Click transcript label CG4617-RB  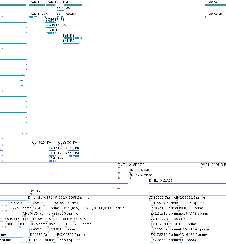pyautogui.click(x=55, y=20)
